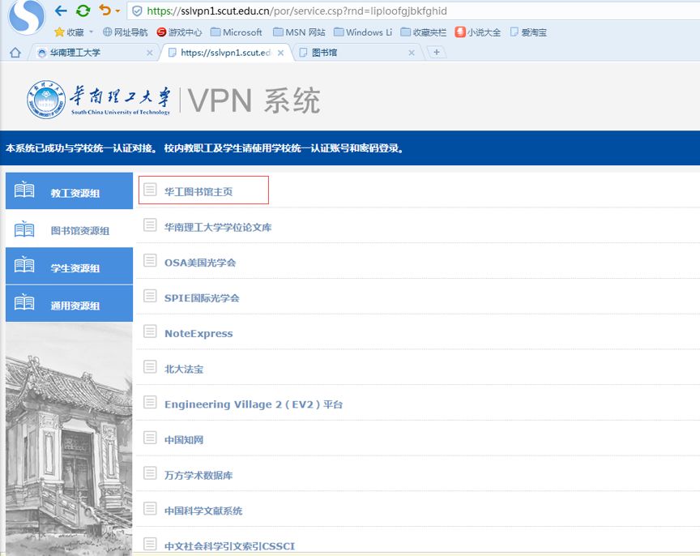Click the document icon beside 万方学术数据库
The image size is (700, 556).
pyautogui.click(x=150, y=473)
